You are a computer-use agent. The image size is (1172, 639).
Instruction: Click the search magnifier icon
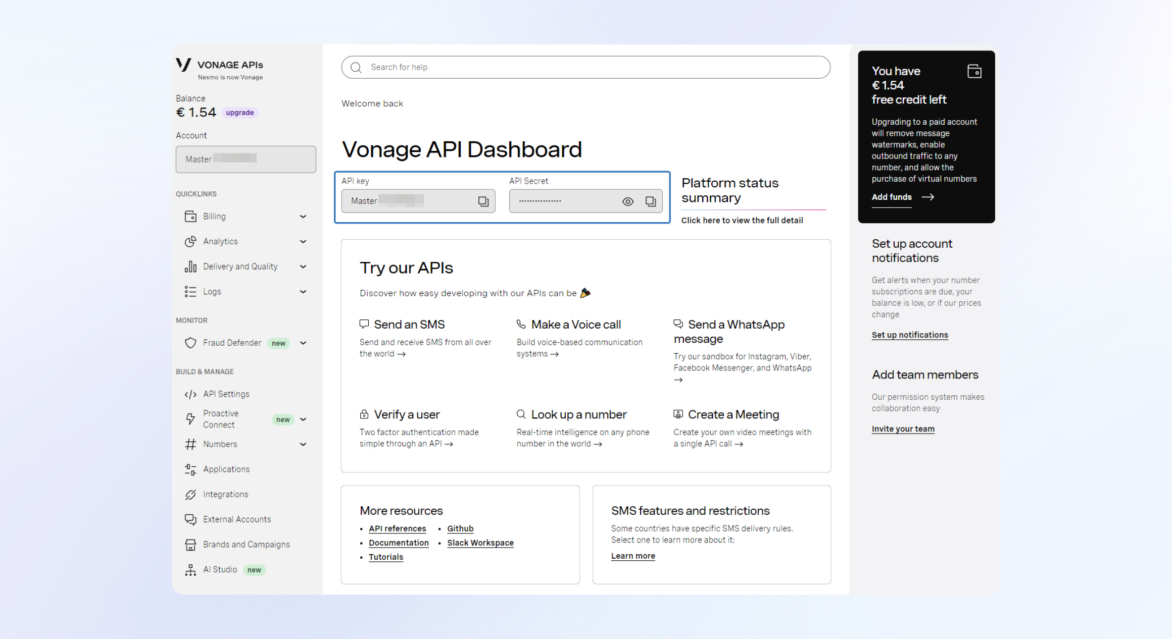[356, 68]
